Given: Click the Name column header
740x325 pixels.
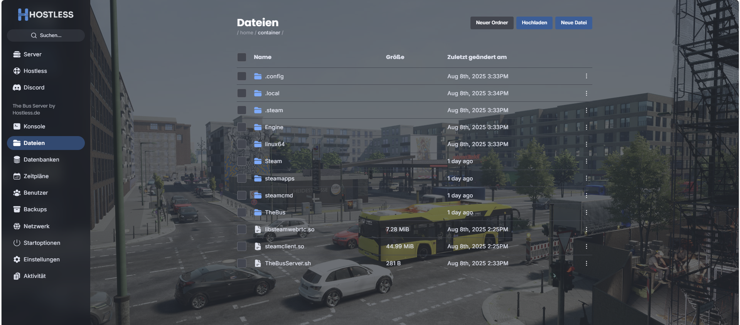Looking at the screenshot, I should (262, 57).
